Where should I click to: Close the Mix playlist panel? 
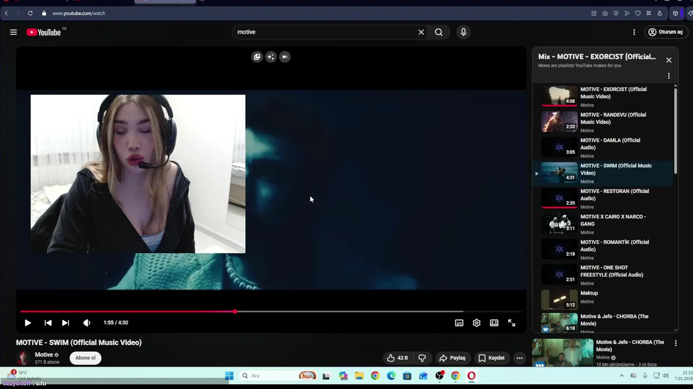[669, 60]
